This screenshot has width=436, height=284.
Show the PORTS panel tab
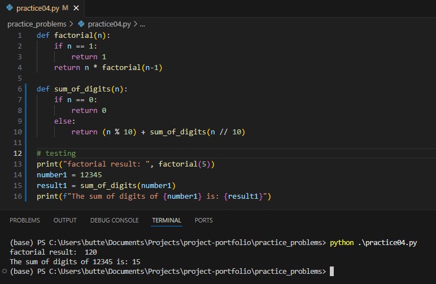point(203,220)
